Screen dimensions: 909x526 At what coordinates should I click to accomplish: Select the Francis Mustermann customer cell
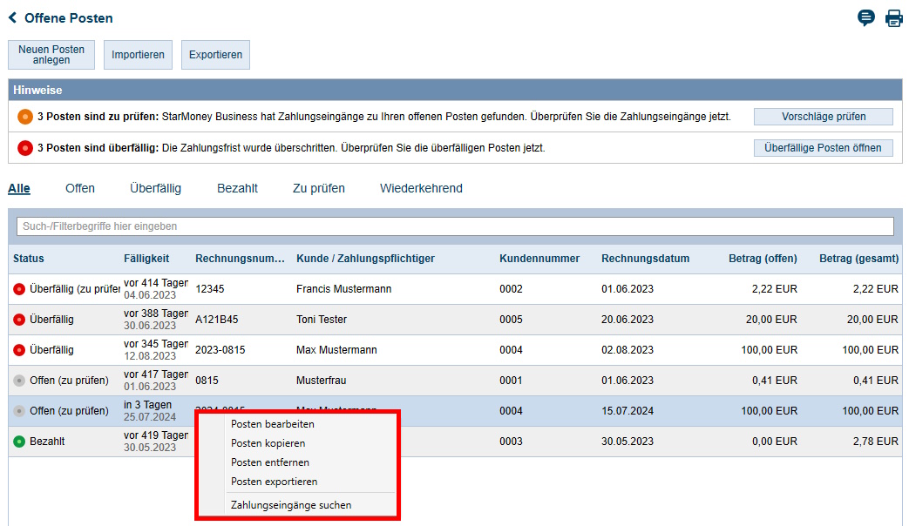tap(343, 289)
